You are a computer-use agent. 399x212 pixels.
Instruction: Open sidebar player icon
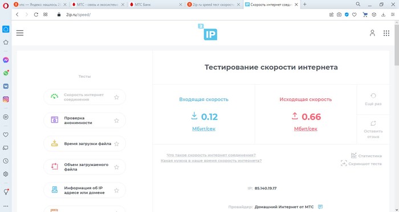coord(6,117)
